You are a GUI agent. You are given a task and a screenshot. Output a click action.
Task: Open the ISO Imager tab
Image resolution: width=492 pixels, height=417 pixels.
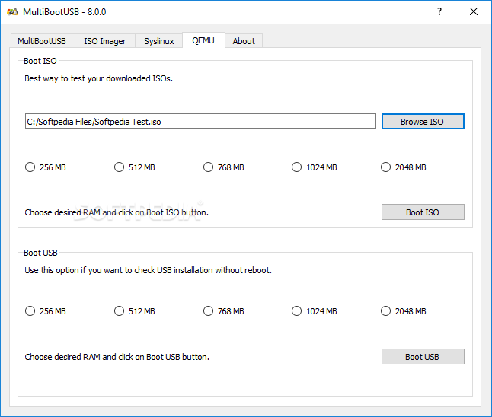pos(105,41)
